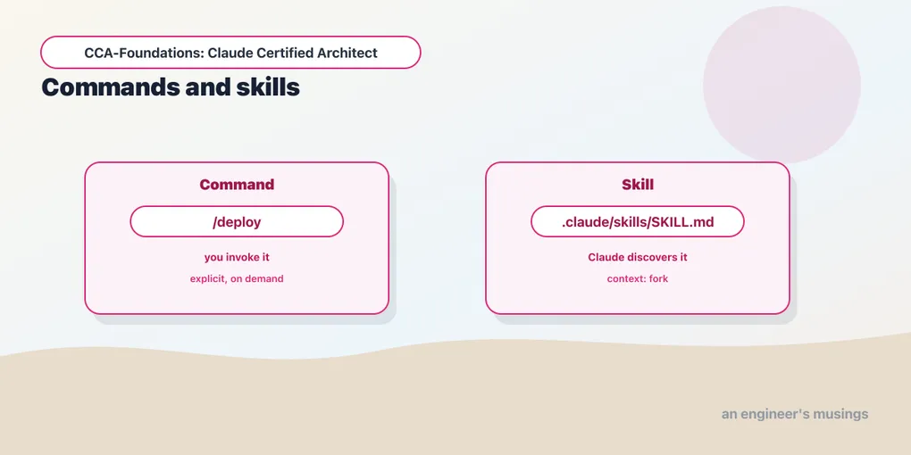
Task: Click the 'Commands and skills' heading
Action: pyautogui.click(x=171, y=87)
